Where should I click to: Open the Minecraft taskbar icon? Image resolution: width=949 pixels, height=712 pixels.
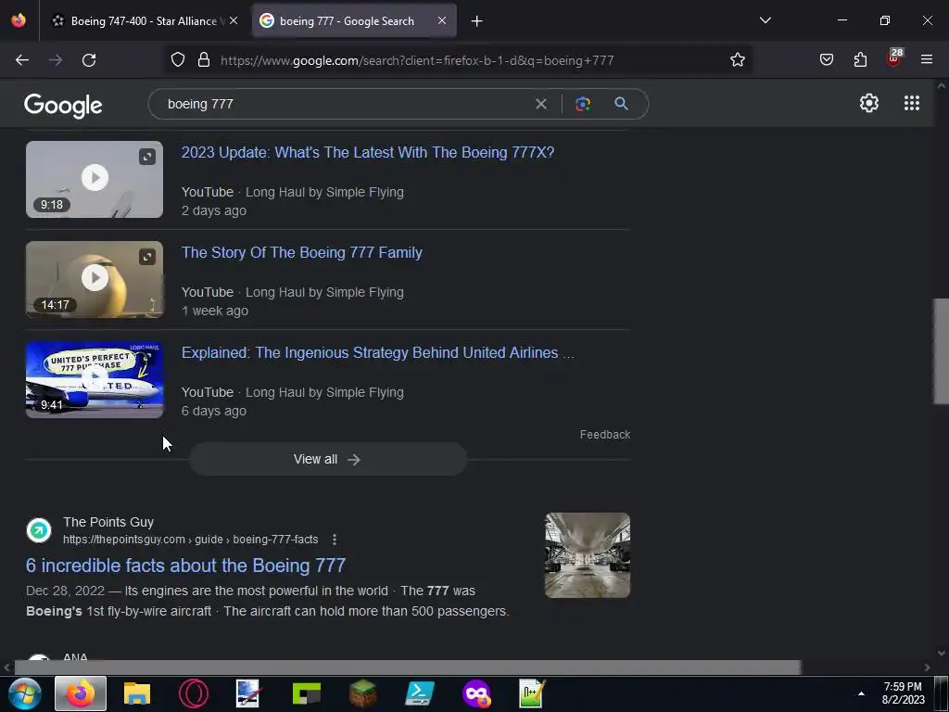[362, 693]
